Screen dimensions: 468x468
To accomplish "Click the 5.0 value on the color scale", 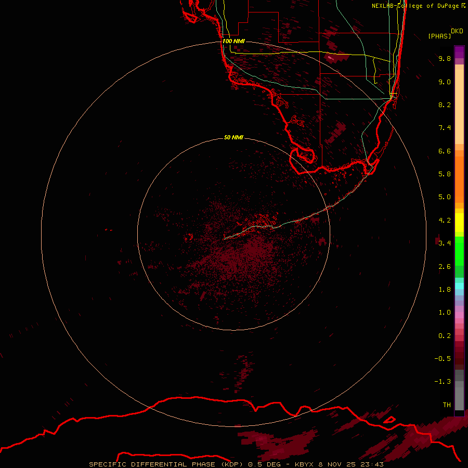I will coord(445,197).
